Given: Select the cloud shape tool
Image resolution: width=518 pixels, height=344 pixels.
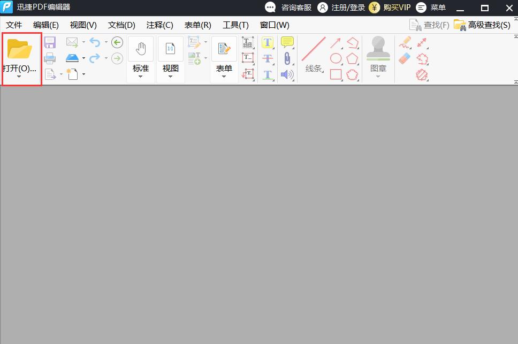Looking at the screenshot, I should tap(353, 74).
